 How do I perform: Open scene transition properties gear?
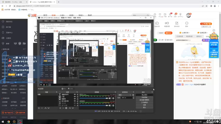133,95
